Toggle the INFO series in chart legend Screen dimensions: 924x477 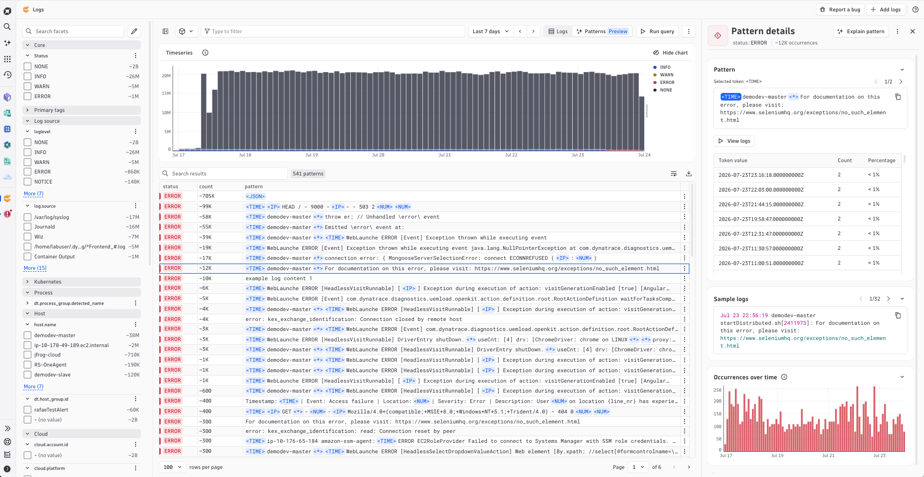click(662, 67)
